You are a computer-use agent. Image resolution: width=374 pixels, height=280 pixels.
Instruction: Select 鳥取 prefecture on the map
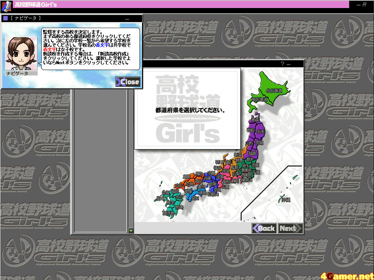point(199,174)
